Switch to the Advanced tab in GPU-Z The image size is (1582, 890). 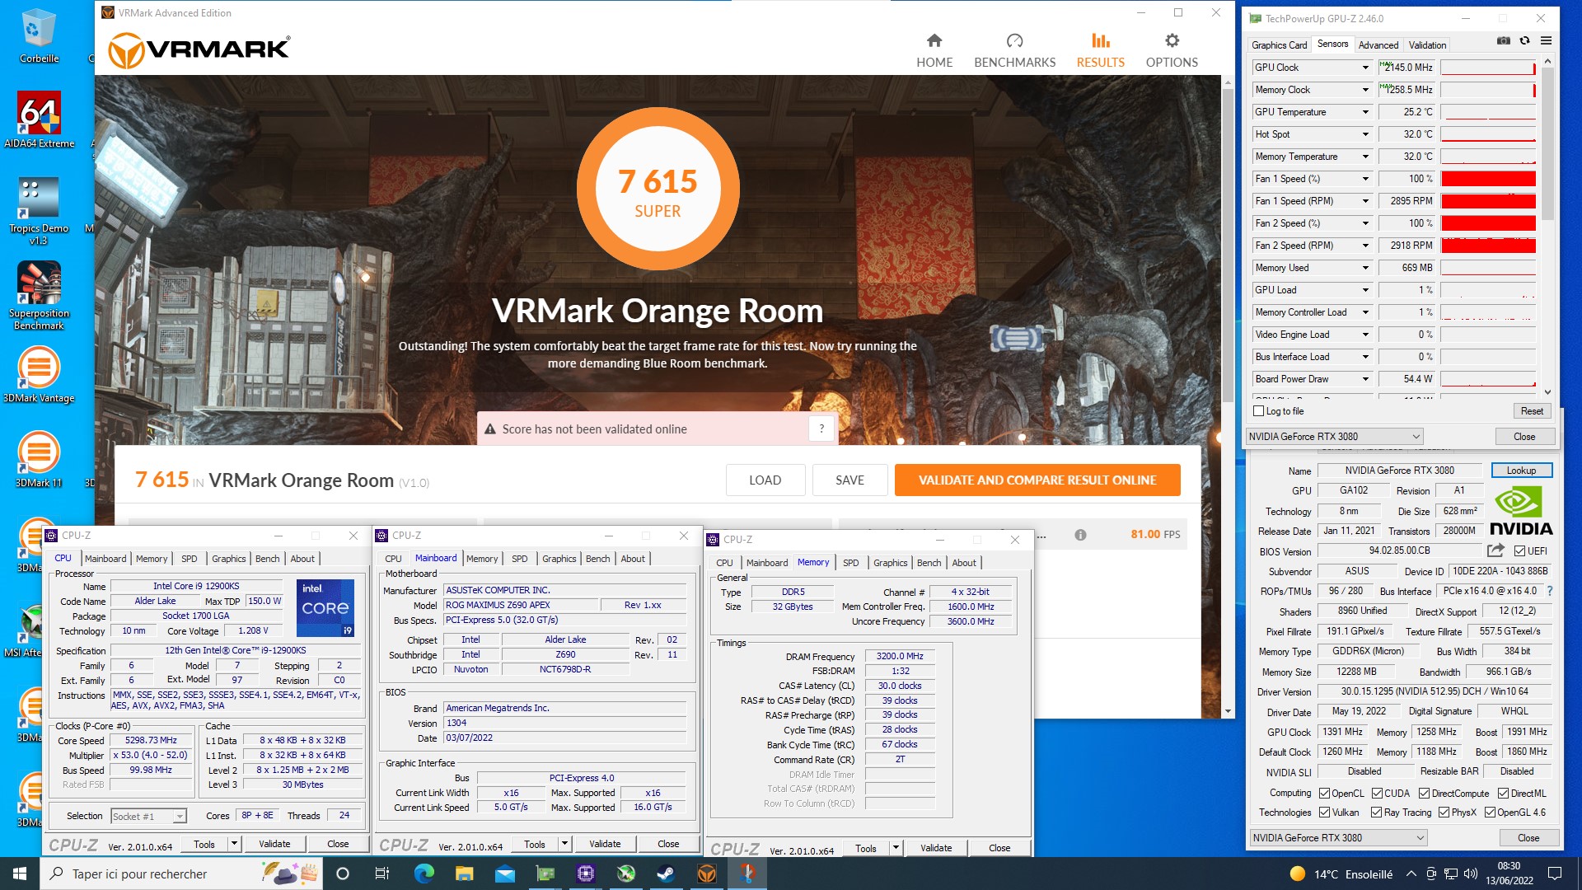click(1378, 45)
